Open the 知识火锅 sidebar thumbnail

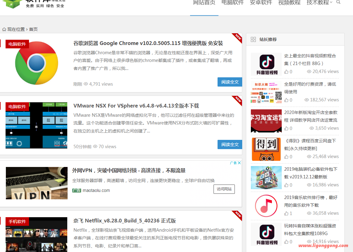tap(266, 93)
